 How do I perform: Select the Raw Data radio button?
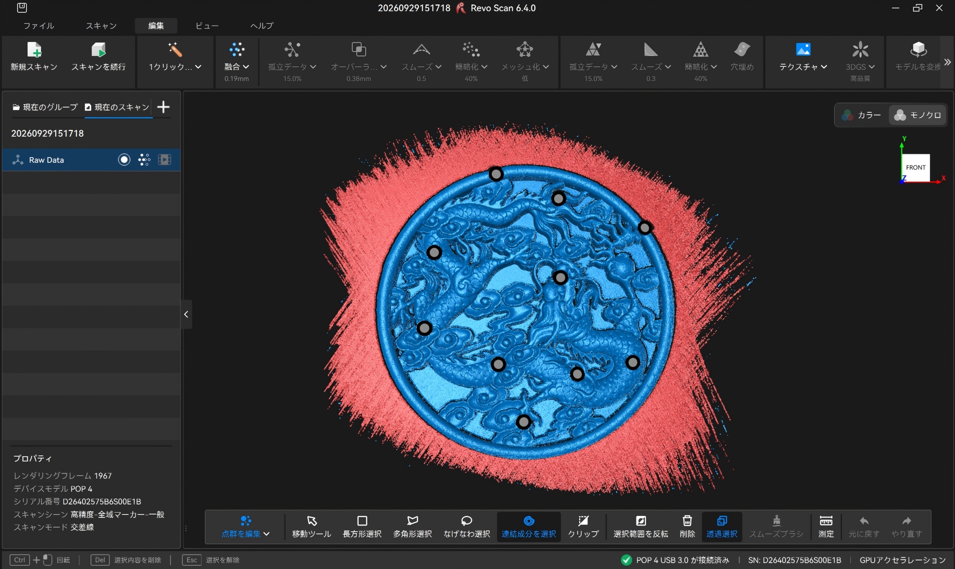124,160
